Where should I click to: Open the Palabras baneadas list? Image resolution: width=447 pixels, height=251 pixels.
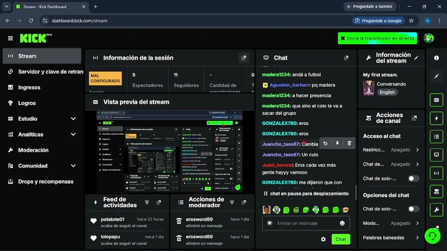point(391,238)
